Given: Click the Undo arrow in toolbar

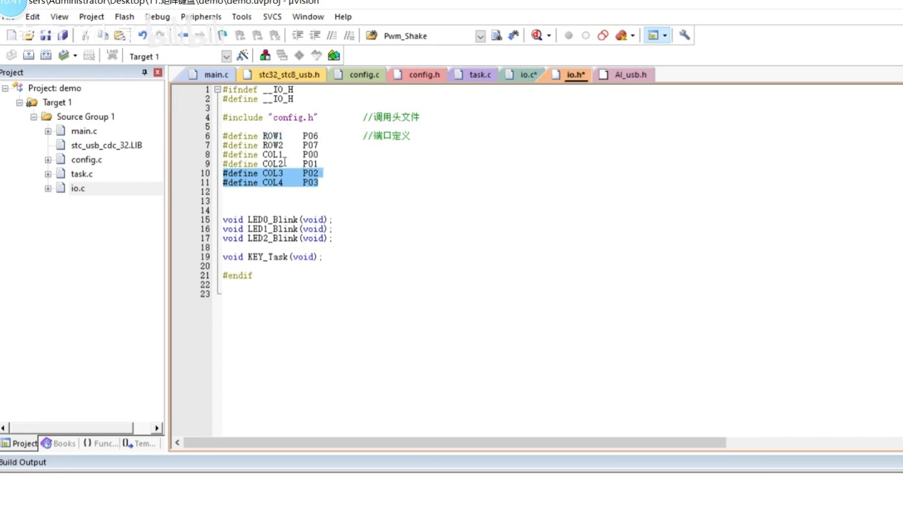Looking at the screenshot, I should 142,36.
